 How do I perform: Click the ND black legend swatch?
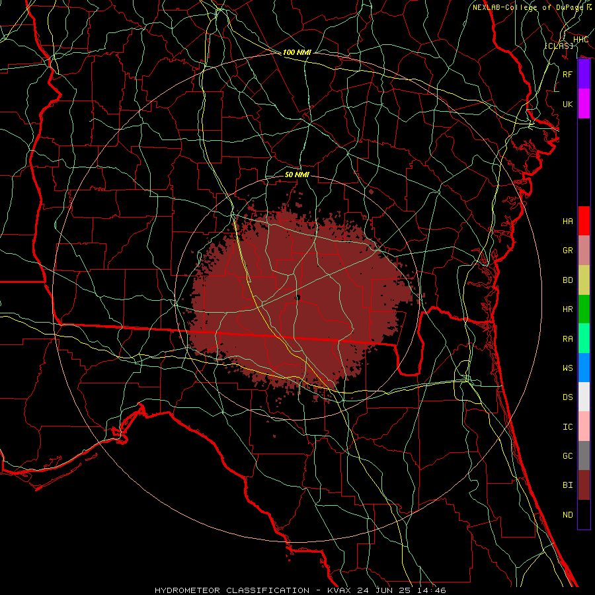click(x=584, y=514)
